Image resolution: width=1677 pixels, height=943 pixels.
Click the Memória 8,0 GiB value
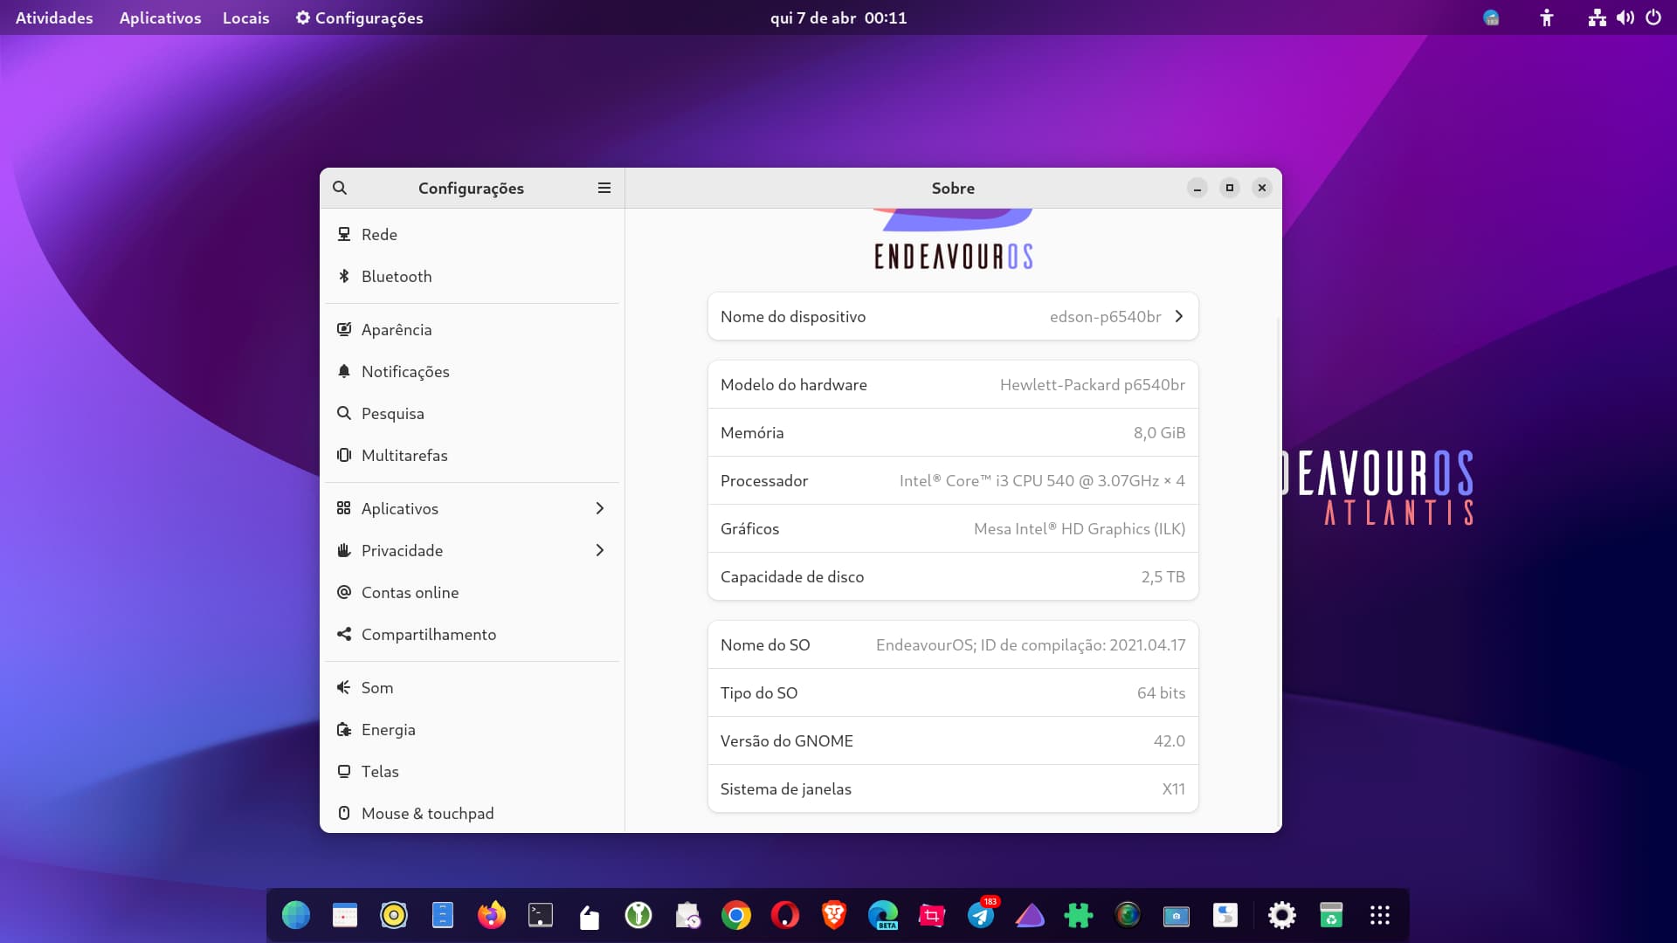pos(1159,433)
